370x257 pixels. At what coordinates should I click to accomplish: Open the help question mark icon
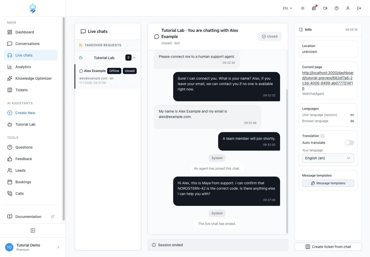337,8
